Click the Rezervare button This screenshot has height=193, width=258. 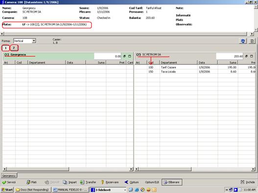(110, 182)
